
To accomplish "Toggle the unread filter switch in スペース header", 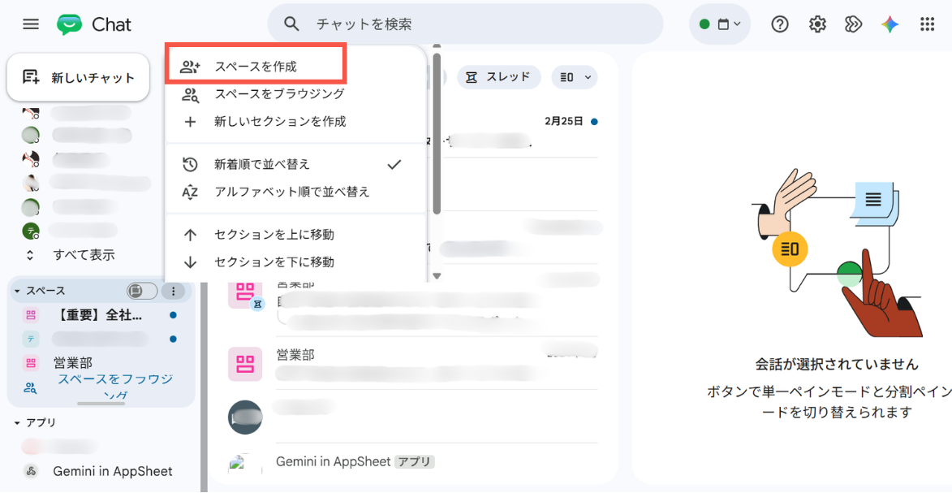I will pos(142,292).
